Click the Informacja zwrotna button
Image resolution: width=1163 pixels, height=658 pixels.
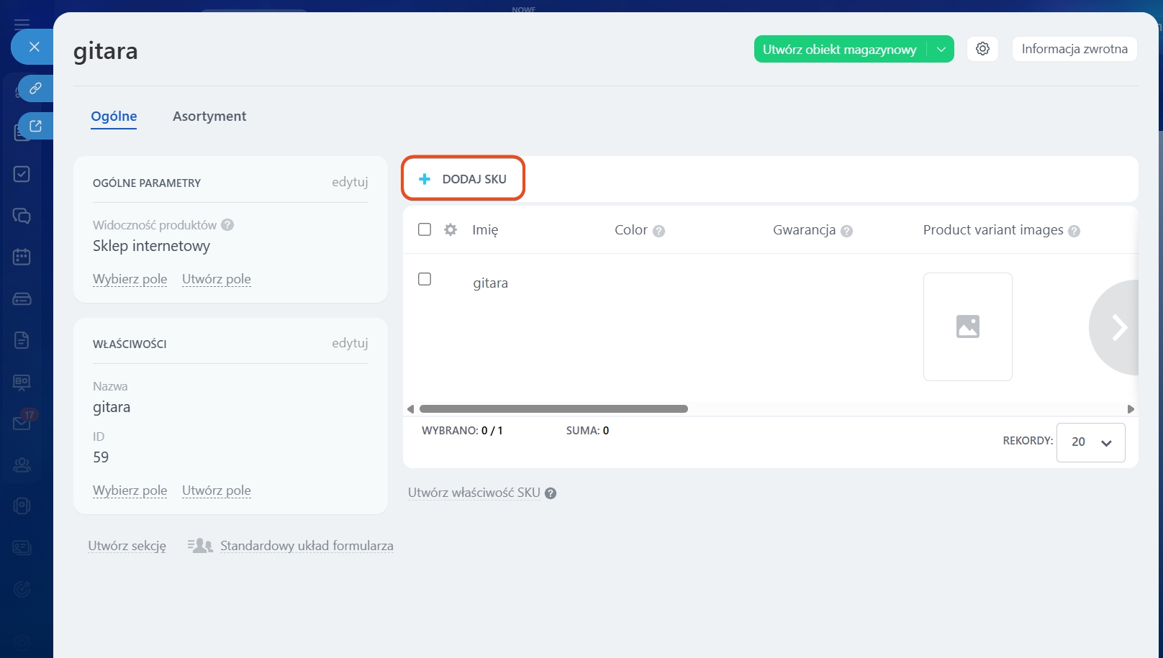(1074, 49)
